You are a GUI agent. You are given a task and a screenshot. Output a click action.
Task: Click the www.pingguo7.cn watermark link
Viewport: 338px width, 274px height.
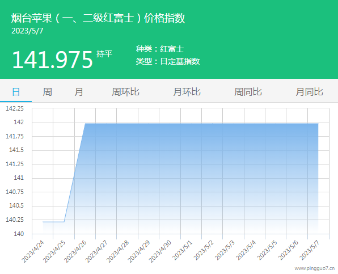315,268
